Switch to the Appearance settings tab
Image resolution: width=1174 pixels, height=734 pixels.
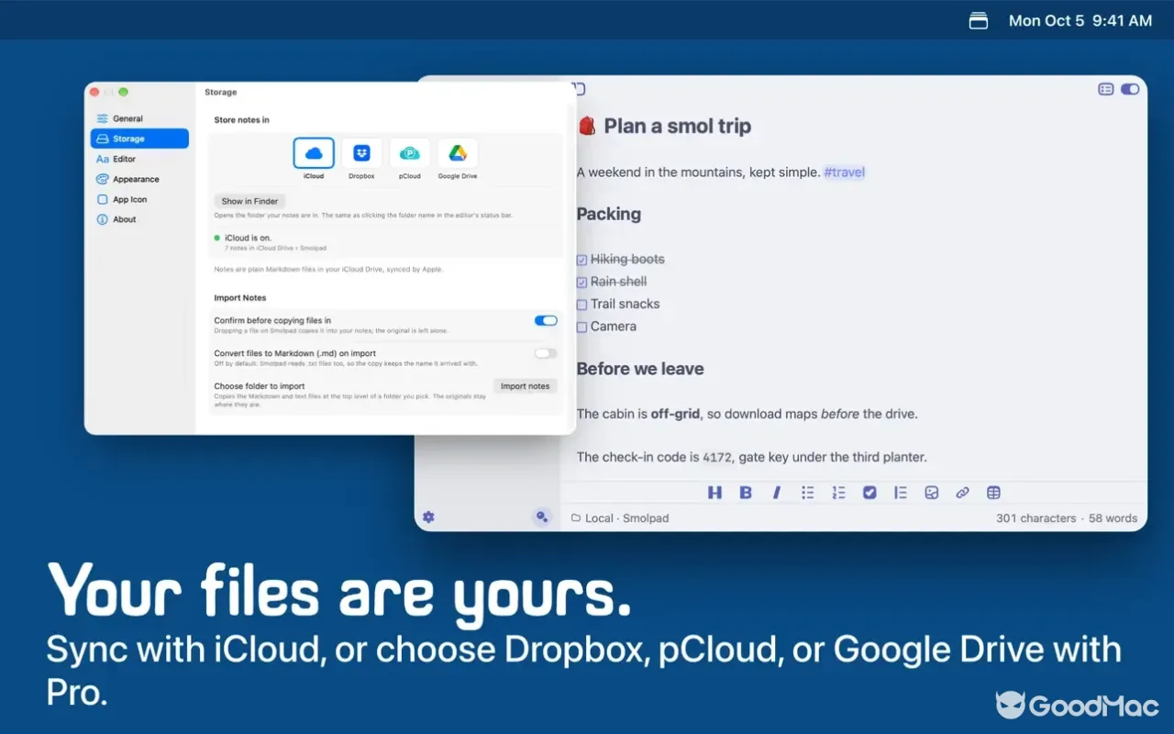(x=139, y=179)
